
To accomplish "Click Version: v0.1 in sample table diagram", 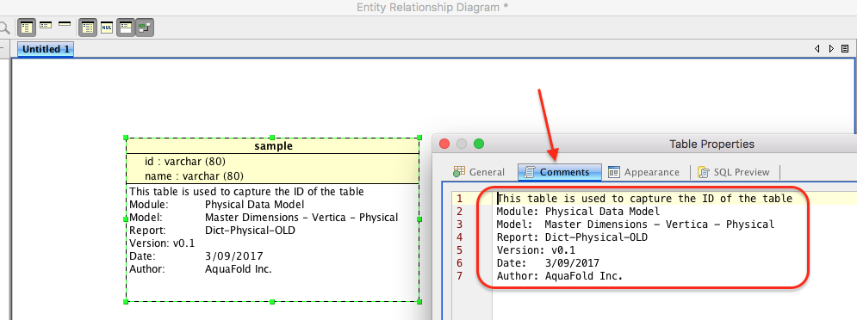I will pos(162,243).
